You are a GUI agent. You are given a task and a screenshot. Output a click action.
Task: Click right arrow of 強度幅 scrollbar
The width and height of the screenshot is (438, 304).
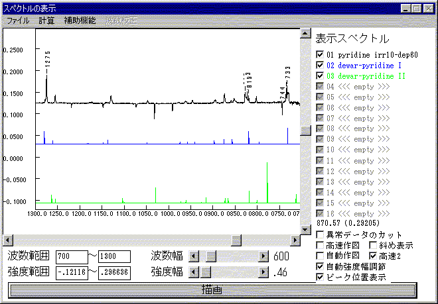(x=261, y=272)
